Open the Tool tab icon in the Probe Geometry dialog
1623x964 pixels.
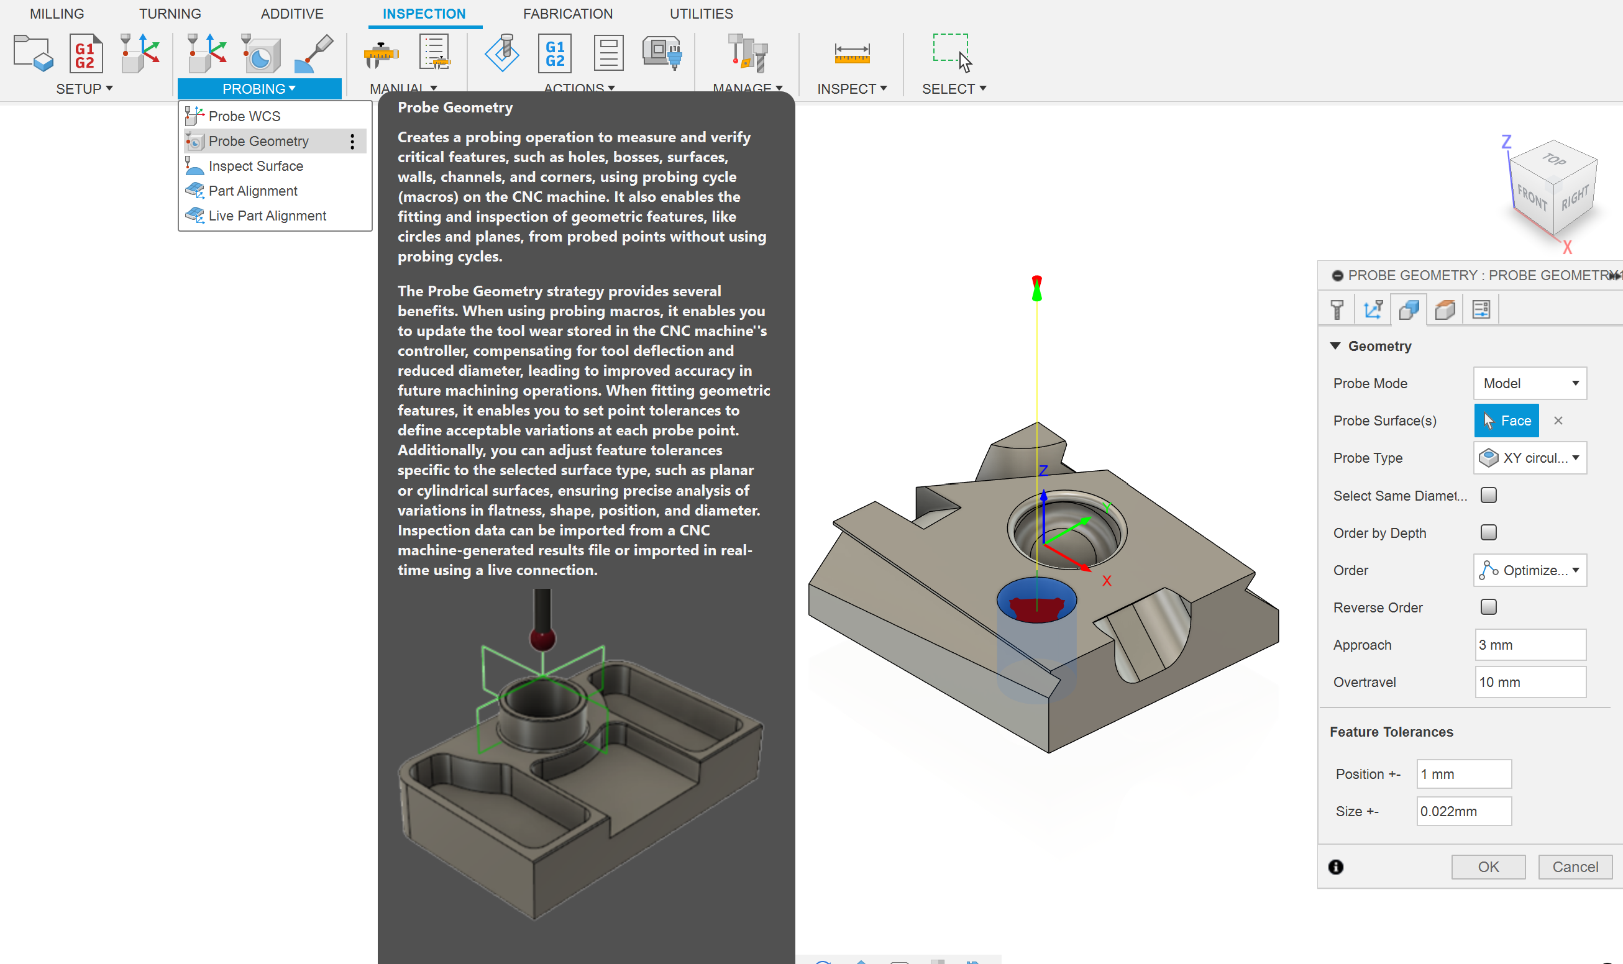[x=1337, y=310]
